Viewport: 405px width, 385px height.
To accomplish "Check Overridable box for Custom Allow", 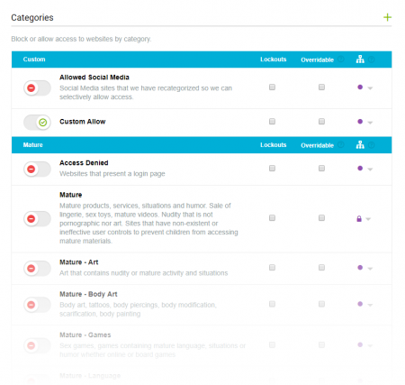I will coord(321,122).
